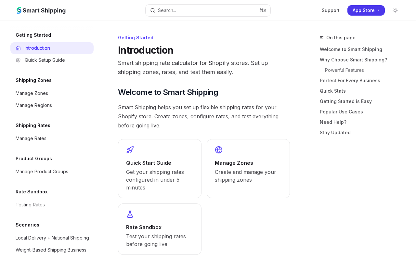The height and width of the screenshot is (260, 416).
Task: Select Manage Rates in the sidebar
Action: tap(31, 138)
